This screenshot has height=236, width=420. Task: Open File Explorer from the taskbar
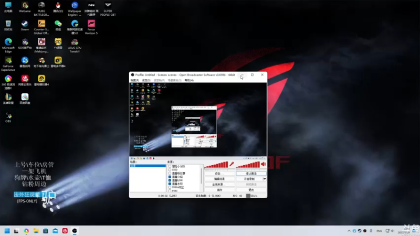click(x=36, y=231)
